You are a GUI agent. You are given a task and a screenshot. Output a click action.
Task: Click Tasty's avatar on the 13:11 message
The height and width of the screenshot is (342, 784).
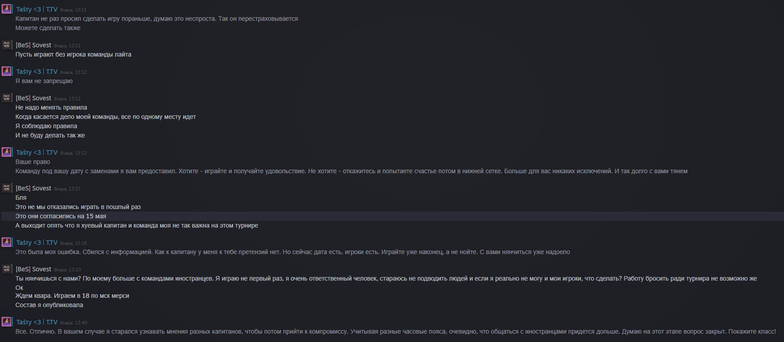click(7, 9)
